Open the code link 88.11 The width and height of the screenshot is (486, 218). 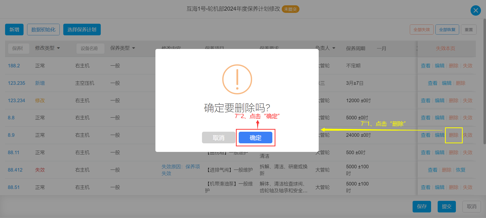coord(13,152)
